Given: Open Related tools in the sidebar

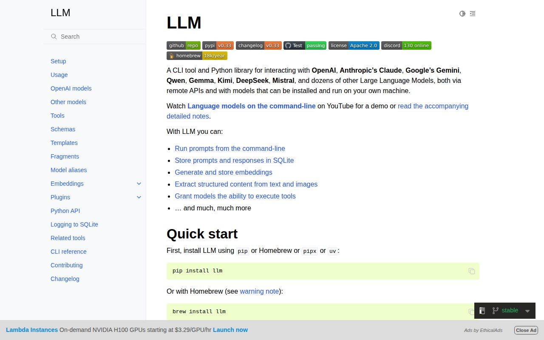Looking at the screenshot, I should click(68, 238).
